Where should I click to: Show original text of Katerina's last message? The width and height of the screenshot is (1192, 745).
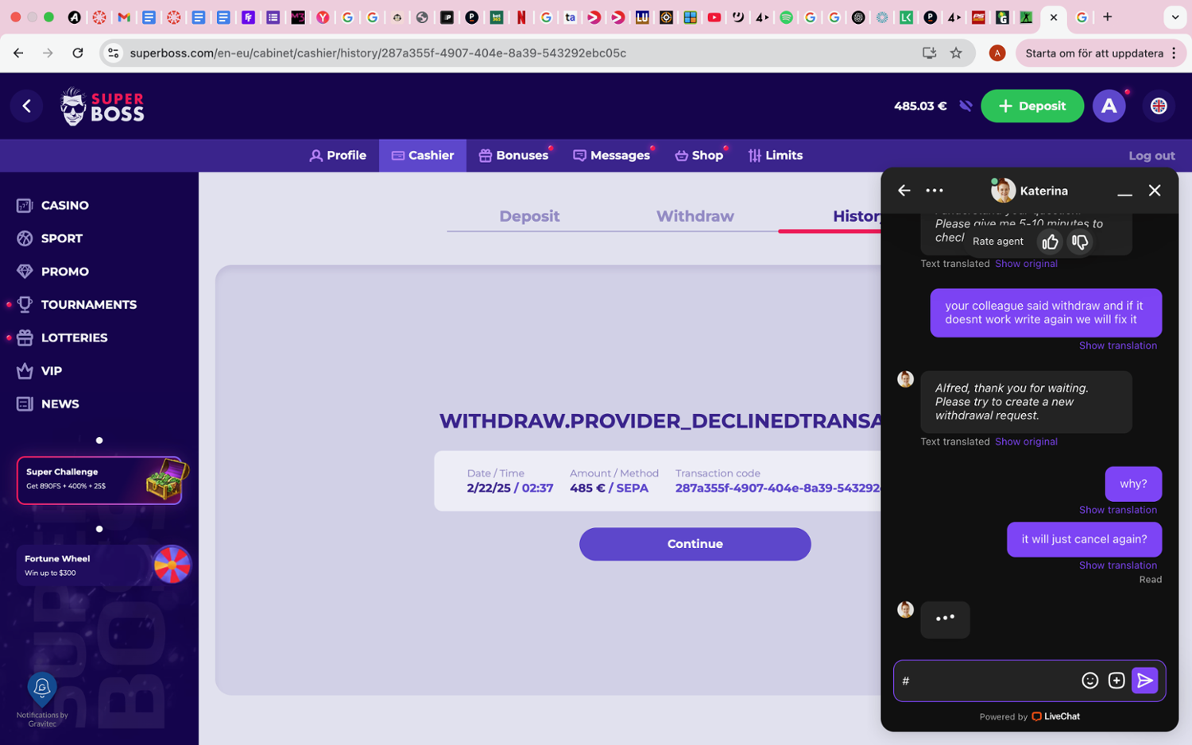point(1026,442)
